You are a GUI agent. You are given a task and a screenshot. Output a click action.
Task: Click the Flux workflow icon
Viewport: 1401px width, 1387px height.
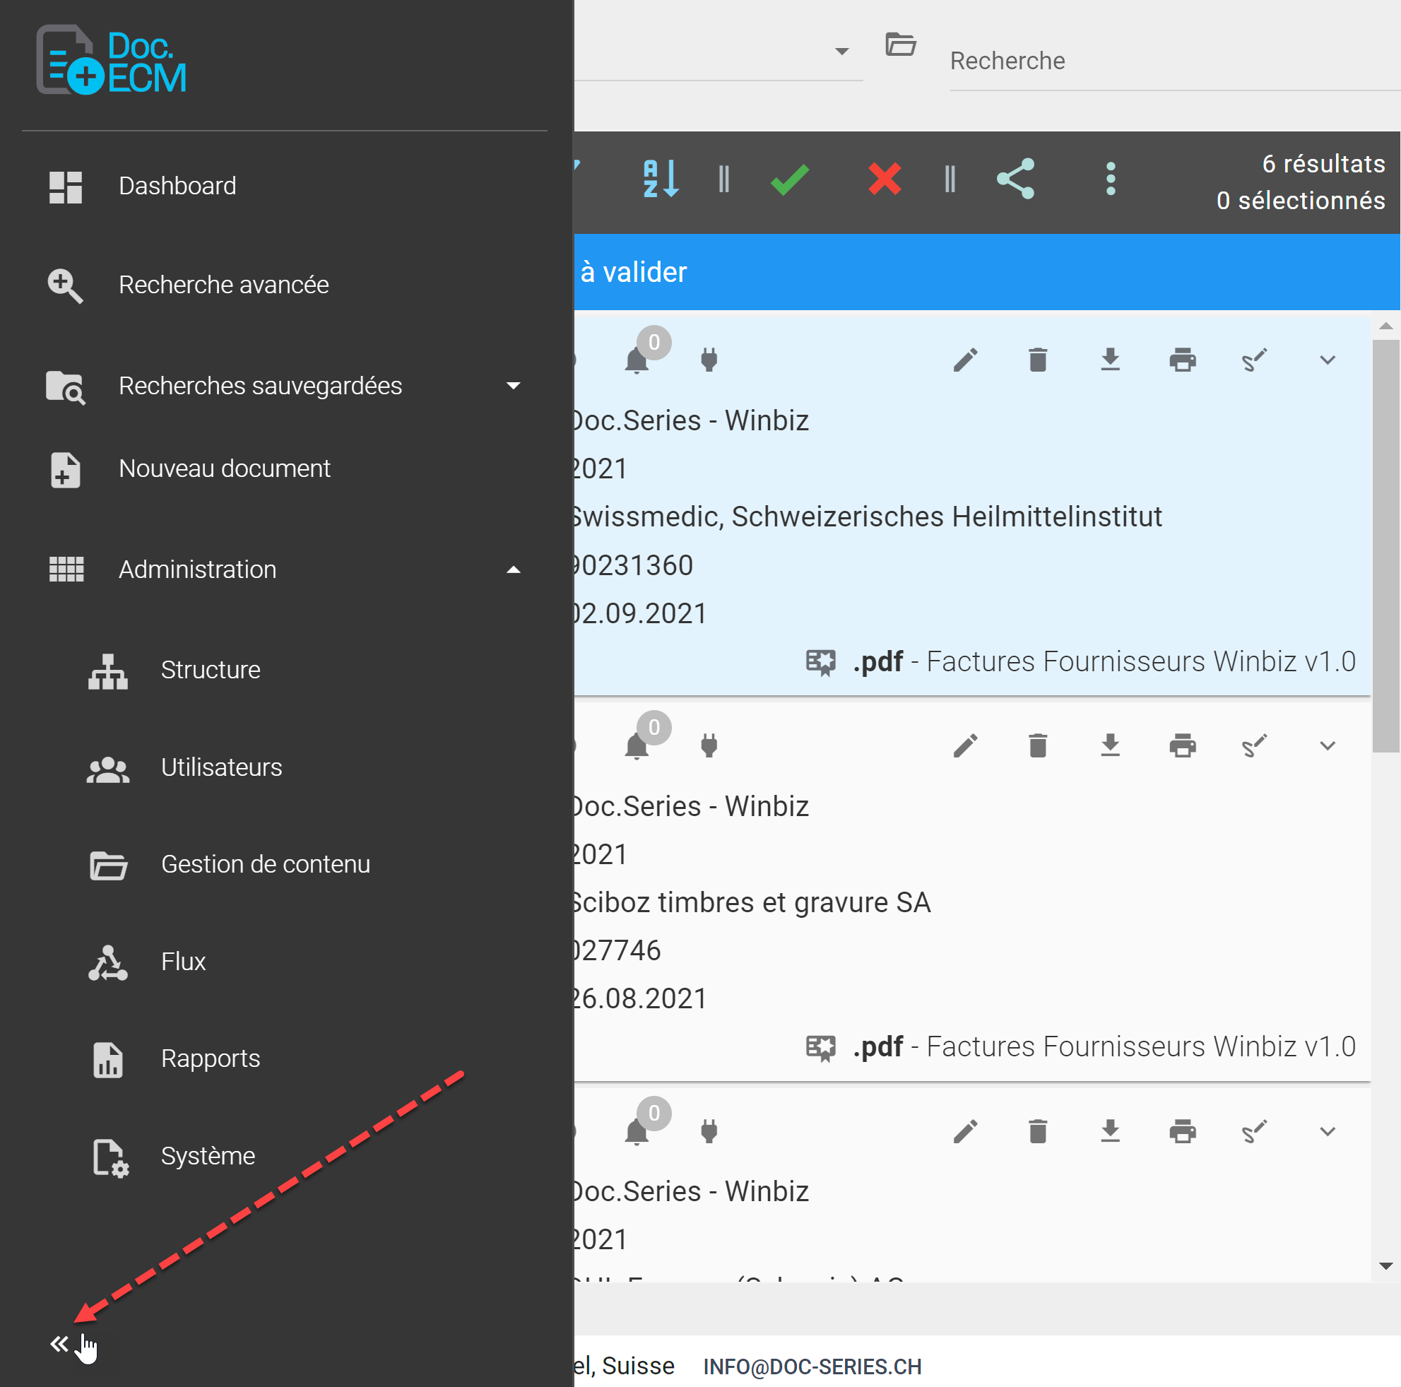coord(108,963)
